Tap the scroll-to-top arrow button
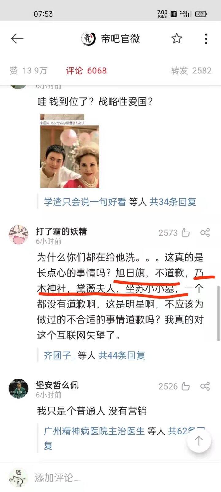The image size is (221, 492). 199,440
